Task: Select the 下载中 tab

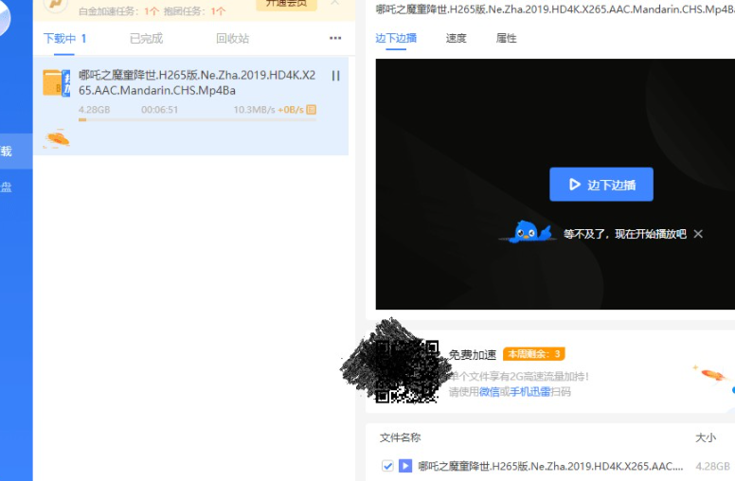Action: click(64, 39)
